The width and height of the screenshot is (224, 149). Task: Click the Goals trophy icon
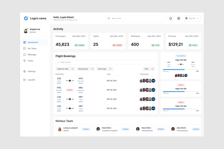pyautogui.click(x=25, y=61)
